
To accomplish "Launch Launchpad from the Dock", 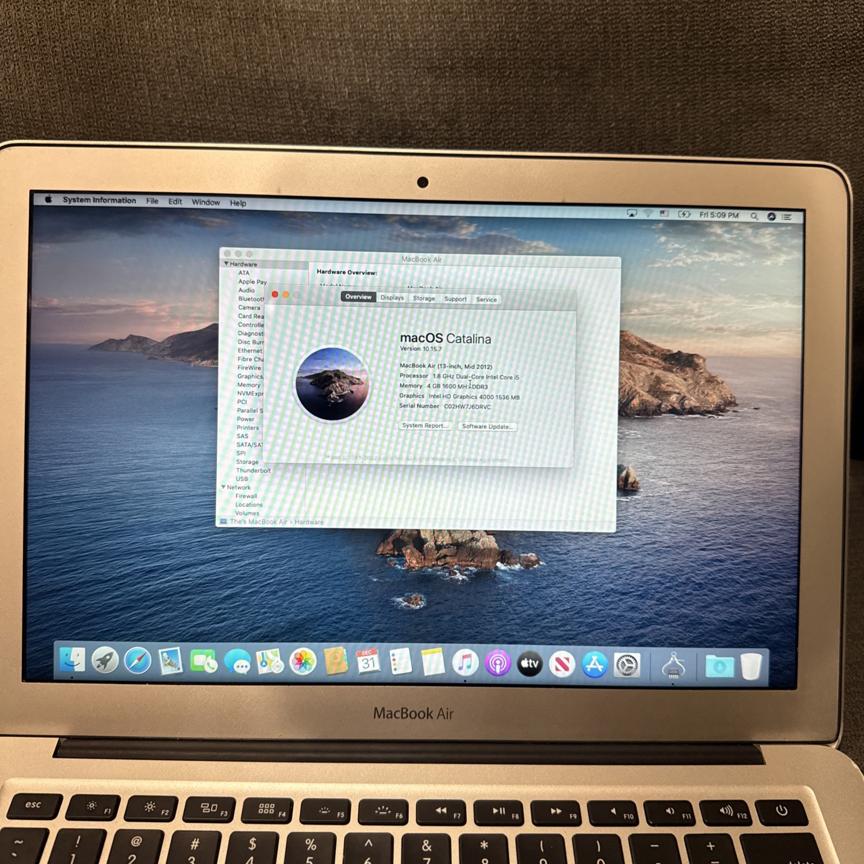I will pos(105,660).
